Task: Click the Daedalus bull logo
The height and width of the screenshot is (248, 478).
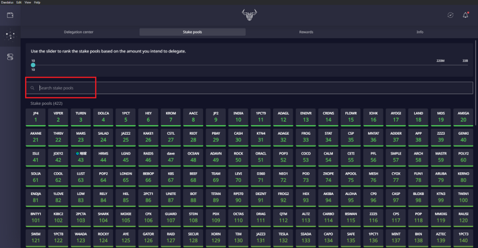Action: pos(249,15)
